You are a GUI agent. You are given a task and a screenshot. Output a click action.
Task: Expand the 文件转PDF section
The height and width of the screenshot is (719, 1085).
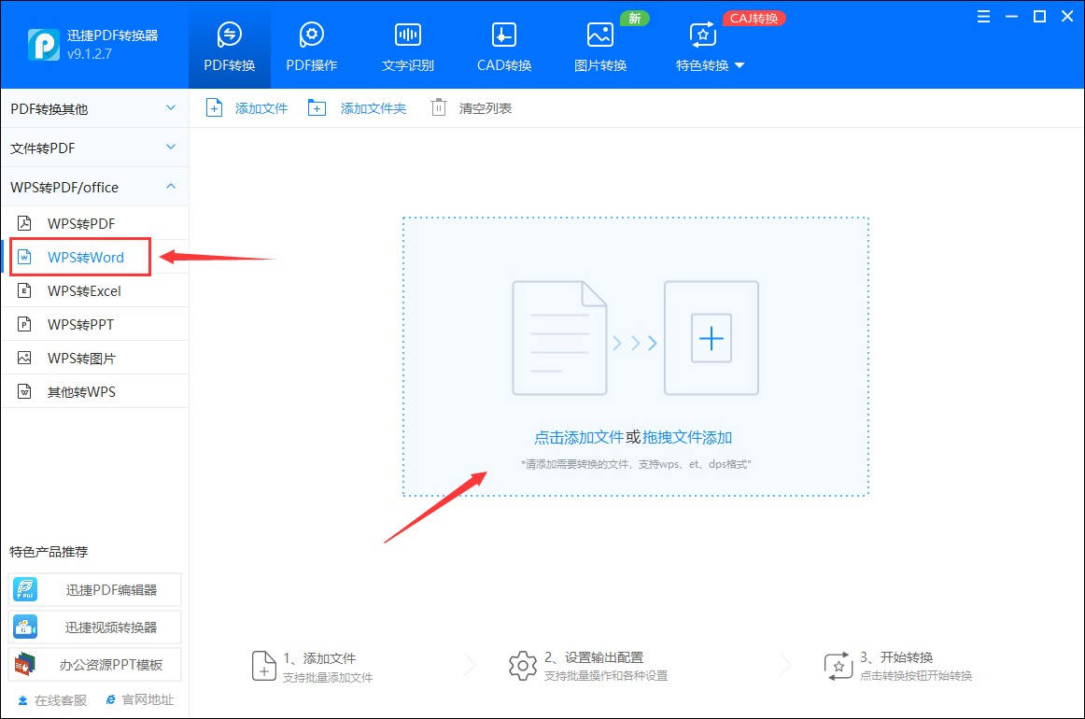tap(95, 148)
